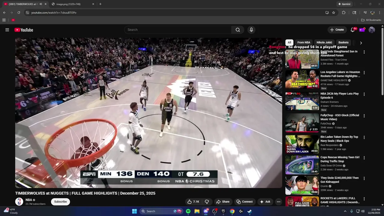Open Steam from the taskbar
The width and height of the screenshot is (384, 216).
[x=249, y=211]
